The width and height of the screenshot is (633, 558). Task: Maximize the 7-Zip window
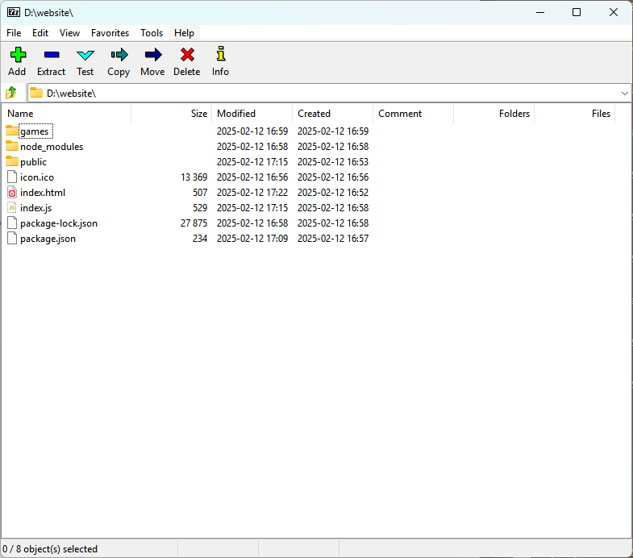click(x=577, y=12)
